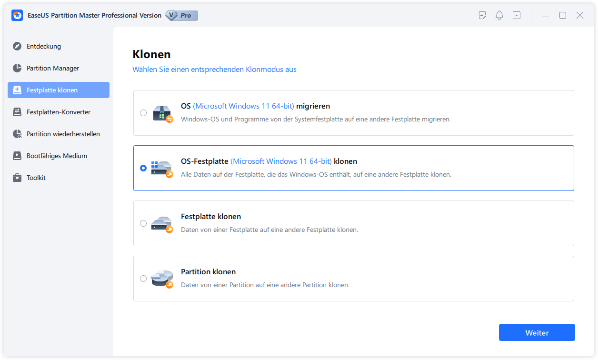Click the Toolkit briefcase icon

coord(17,178)
